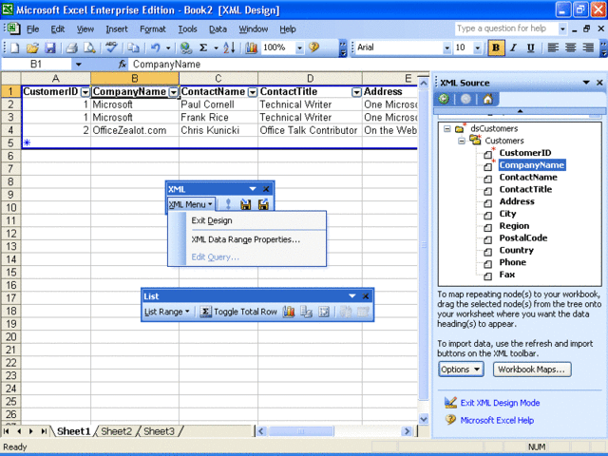The image size is (608, 456).
Task: Undo the last action
Action: (x=156, y=47)
